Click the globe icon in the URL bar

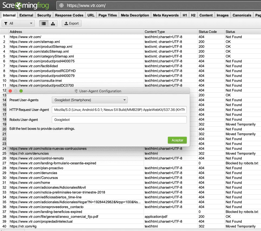(x=62, y=5)
